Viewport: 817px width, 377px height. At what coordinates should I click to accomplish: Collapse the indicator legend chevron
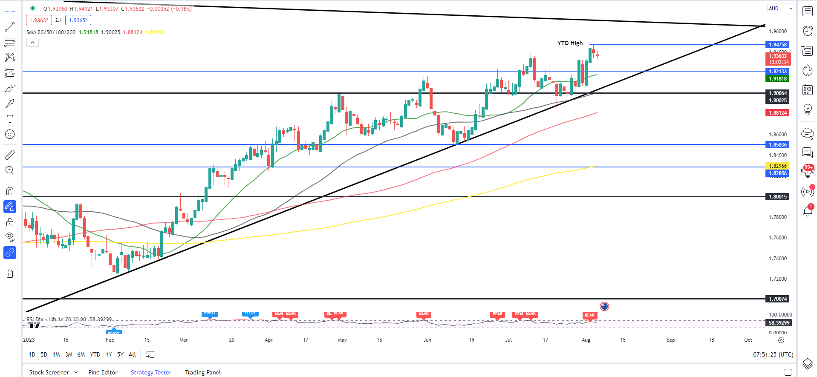click(33, 42)
